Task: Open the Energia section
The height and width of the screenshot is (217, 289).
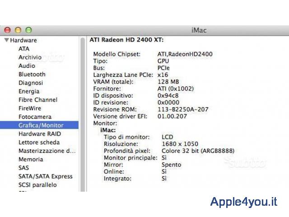Action: pos(29,91)
